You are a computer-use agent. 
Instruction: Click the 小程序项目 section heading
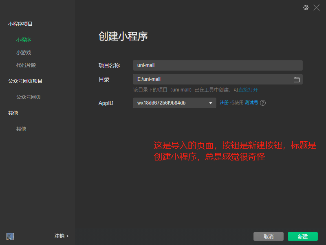[x=20, y=24]
